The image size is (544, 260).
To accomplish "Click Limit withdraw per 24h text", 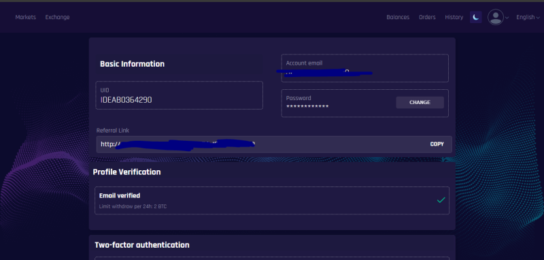I will click(x=133, y=206).
